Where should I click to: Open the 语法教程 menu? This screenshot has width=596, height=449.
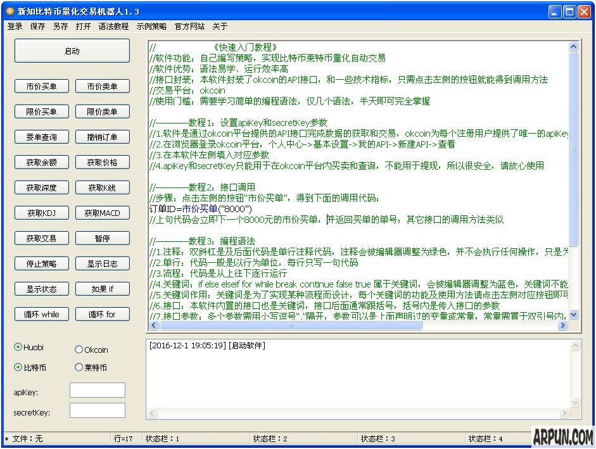pyautogui.click(x=113, y=27)
